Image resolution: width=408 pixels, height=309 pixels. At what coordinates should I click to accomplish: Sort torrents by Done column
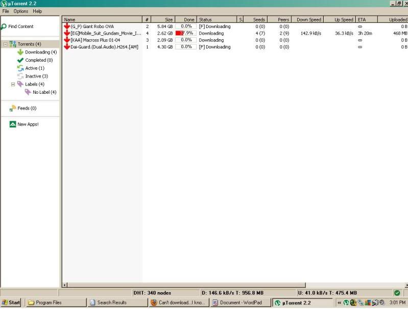[x=186, y=19]
